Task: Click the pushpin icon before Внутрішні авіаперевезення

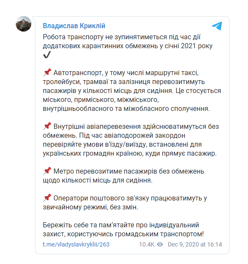Action: click(47, 126)
